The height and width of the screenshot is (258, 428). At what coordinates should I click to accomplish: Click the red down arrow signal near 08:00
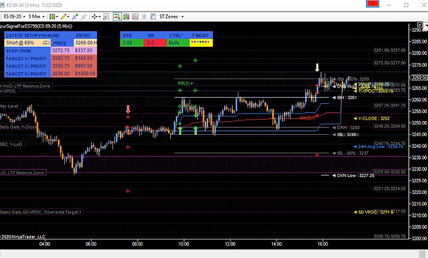click(x=128, y=109)
